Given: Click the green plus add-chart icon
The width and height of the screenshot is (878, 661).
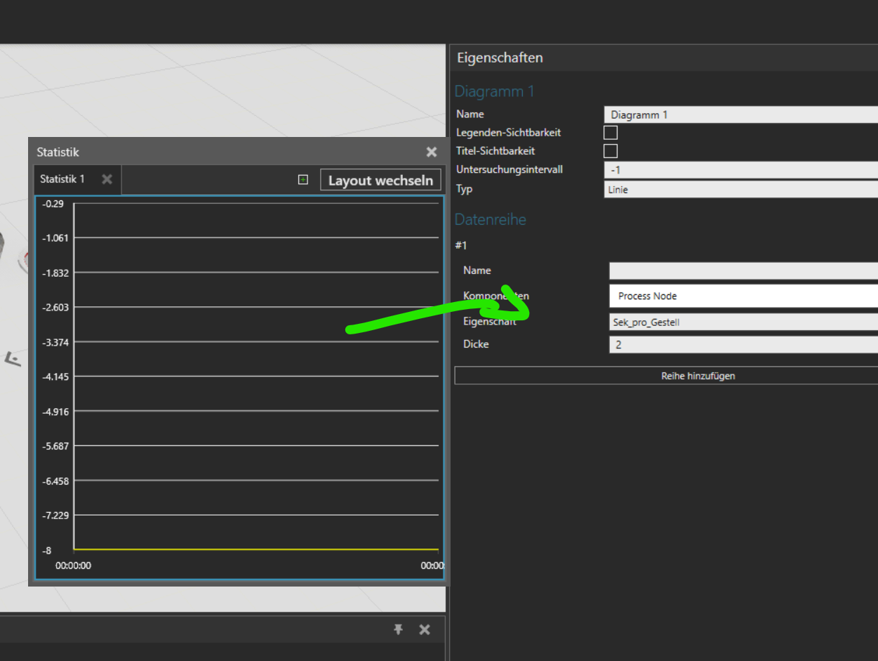Looking at the screenshot, I should [303, 180].
